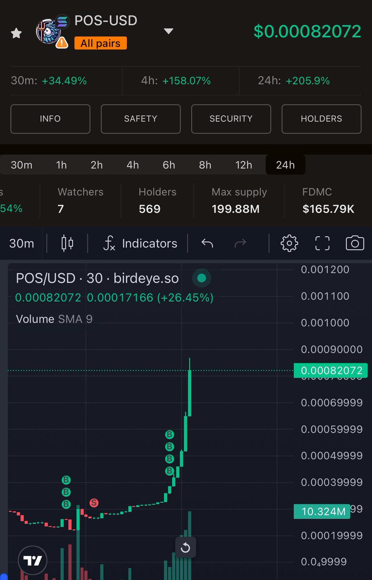The image size is (372, 580).
Task: Open the candlestick chart type selector
Action: [x=67, y=243]
